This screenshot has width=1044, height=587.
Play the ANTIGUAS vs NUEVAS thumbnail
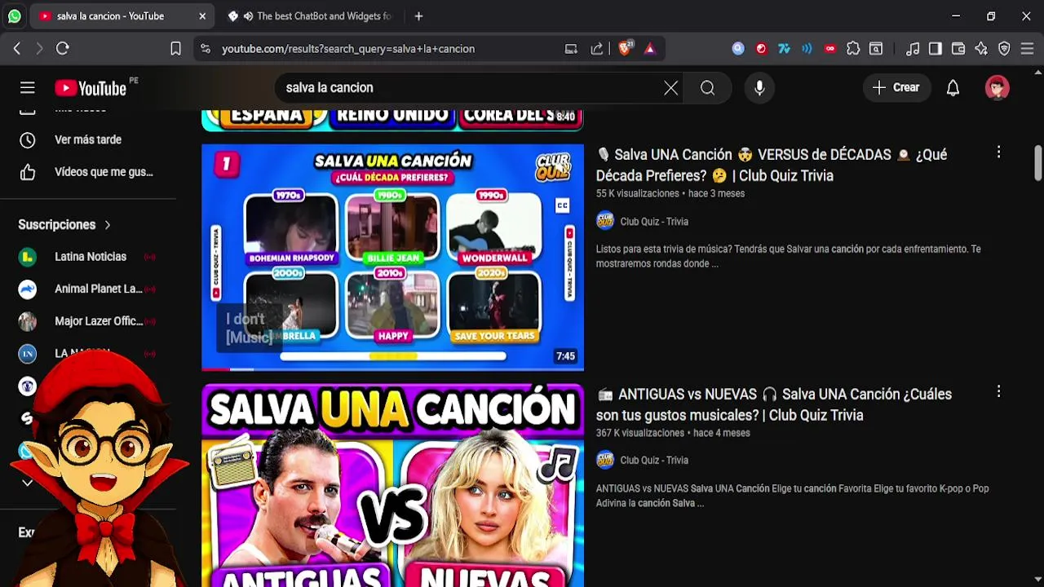(x=392, y=485)
